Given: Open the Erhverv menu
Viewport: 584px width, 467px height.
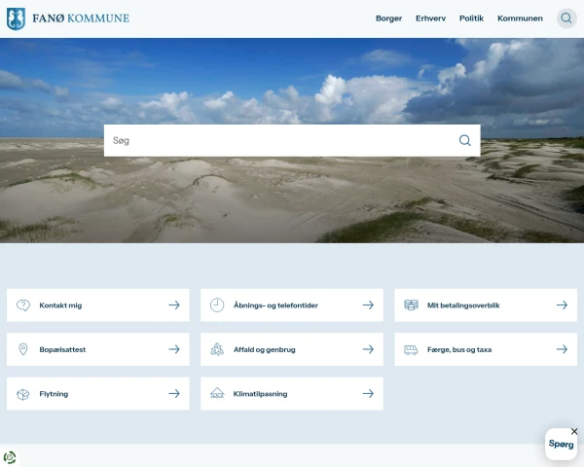Looking at the screenshot, I should (x=430, y=18).
